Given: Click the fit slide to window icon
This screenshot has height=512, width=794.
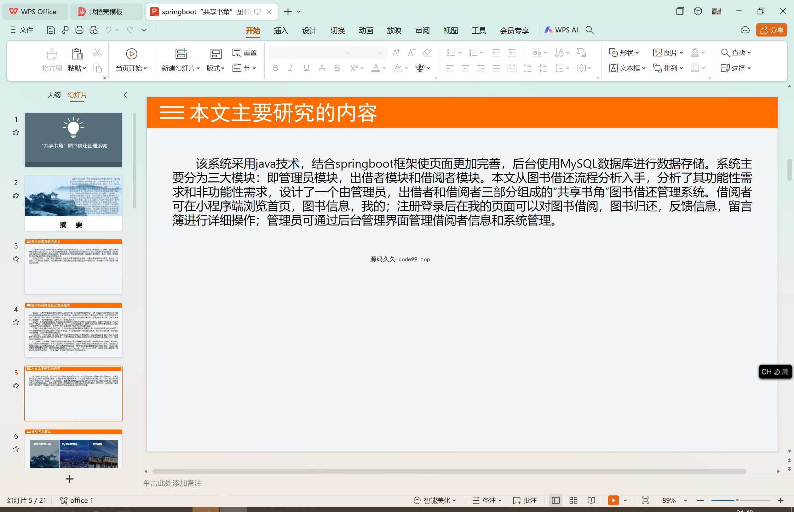Looking at the screenshot, I should pyautogui.click(x=645, y=500).
